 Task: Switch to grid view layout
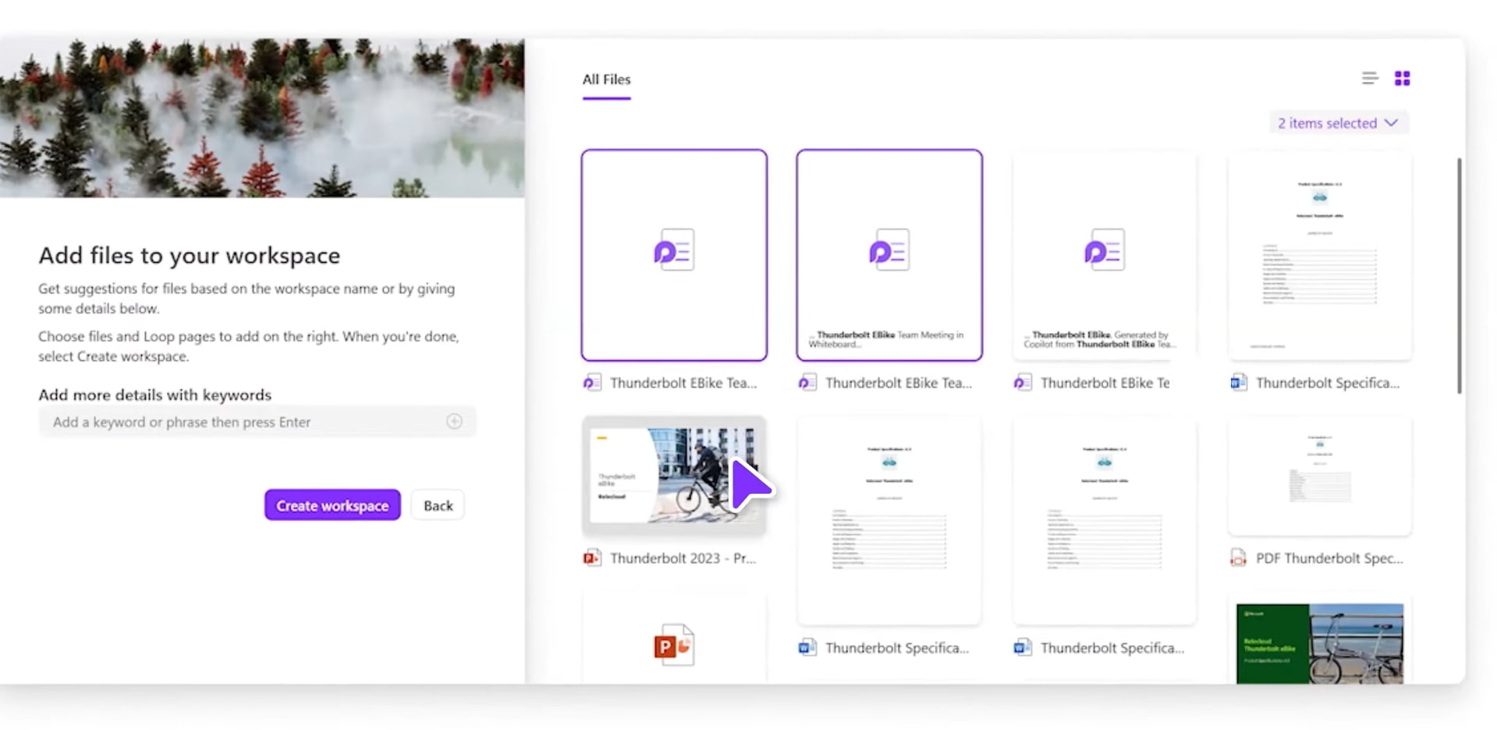(x=1402, y=78)
